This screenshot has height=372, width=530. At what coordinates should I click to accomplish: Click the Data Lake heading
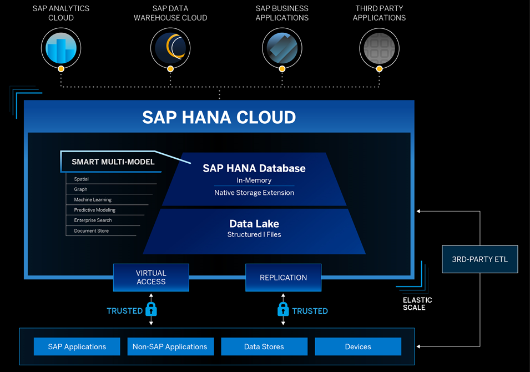coord(254,224)
